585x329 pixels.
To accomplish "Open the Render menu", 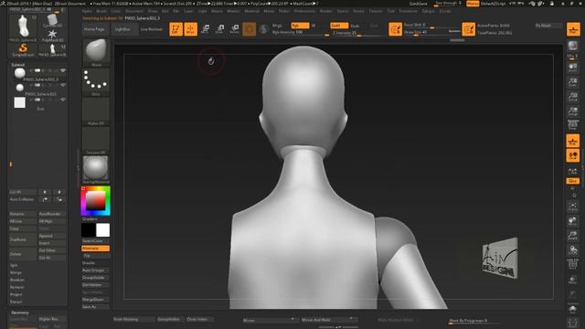I will [x=325, y=11].
